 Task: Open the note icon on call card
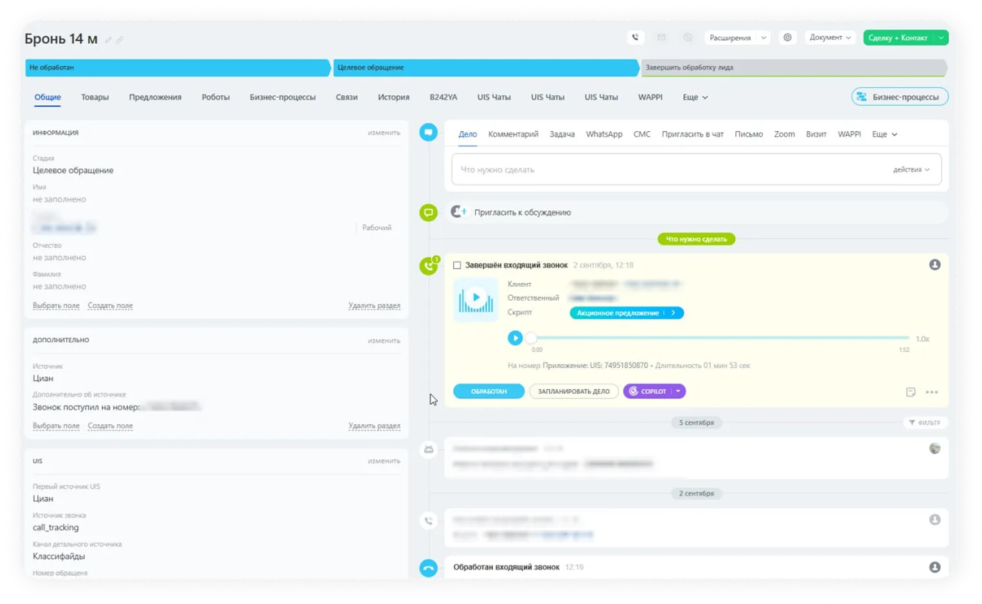910,392
